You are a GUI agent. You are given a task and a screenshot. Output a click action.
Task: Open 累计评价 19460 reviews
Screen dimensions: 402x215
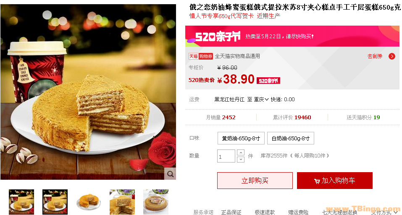pos(292,117)
